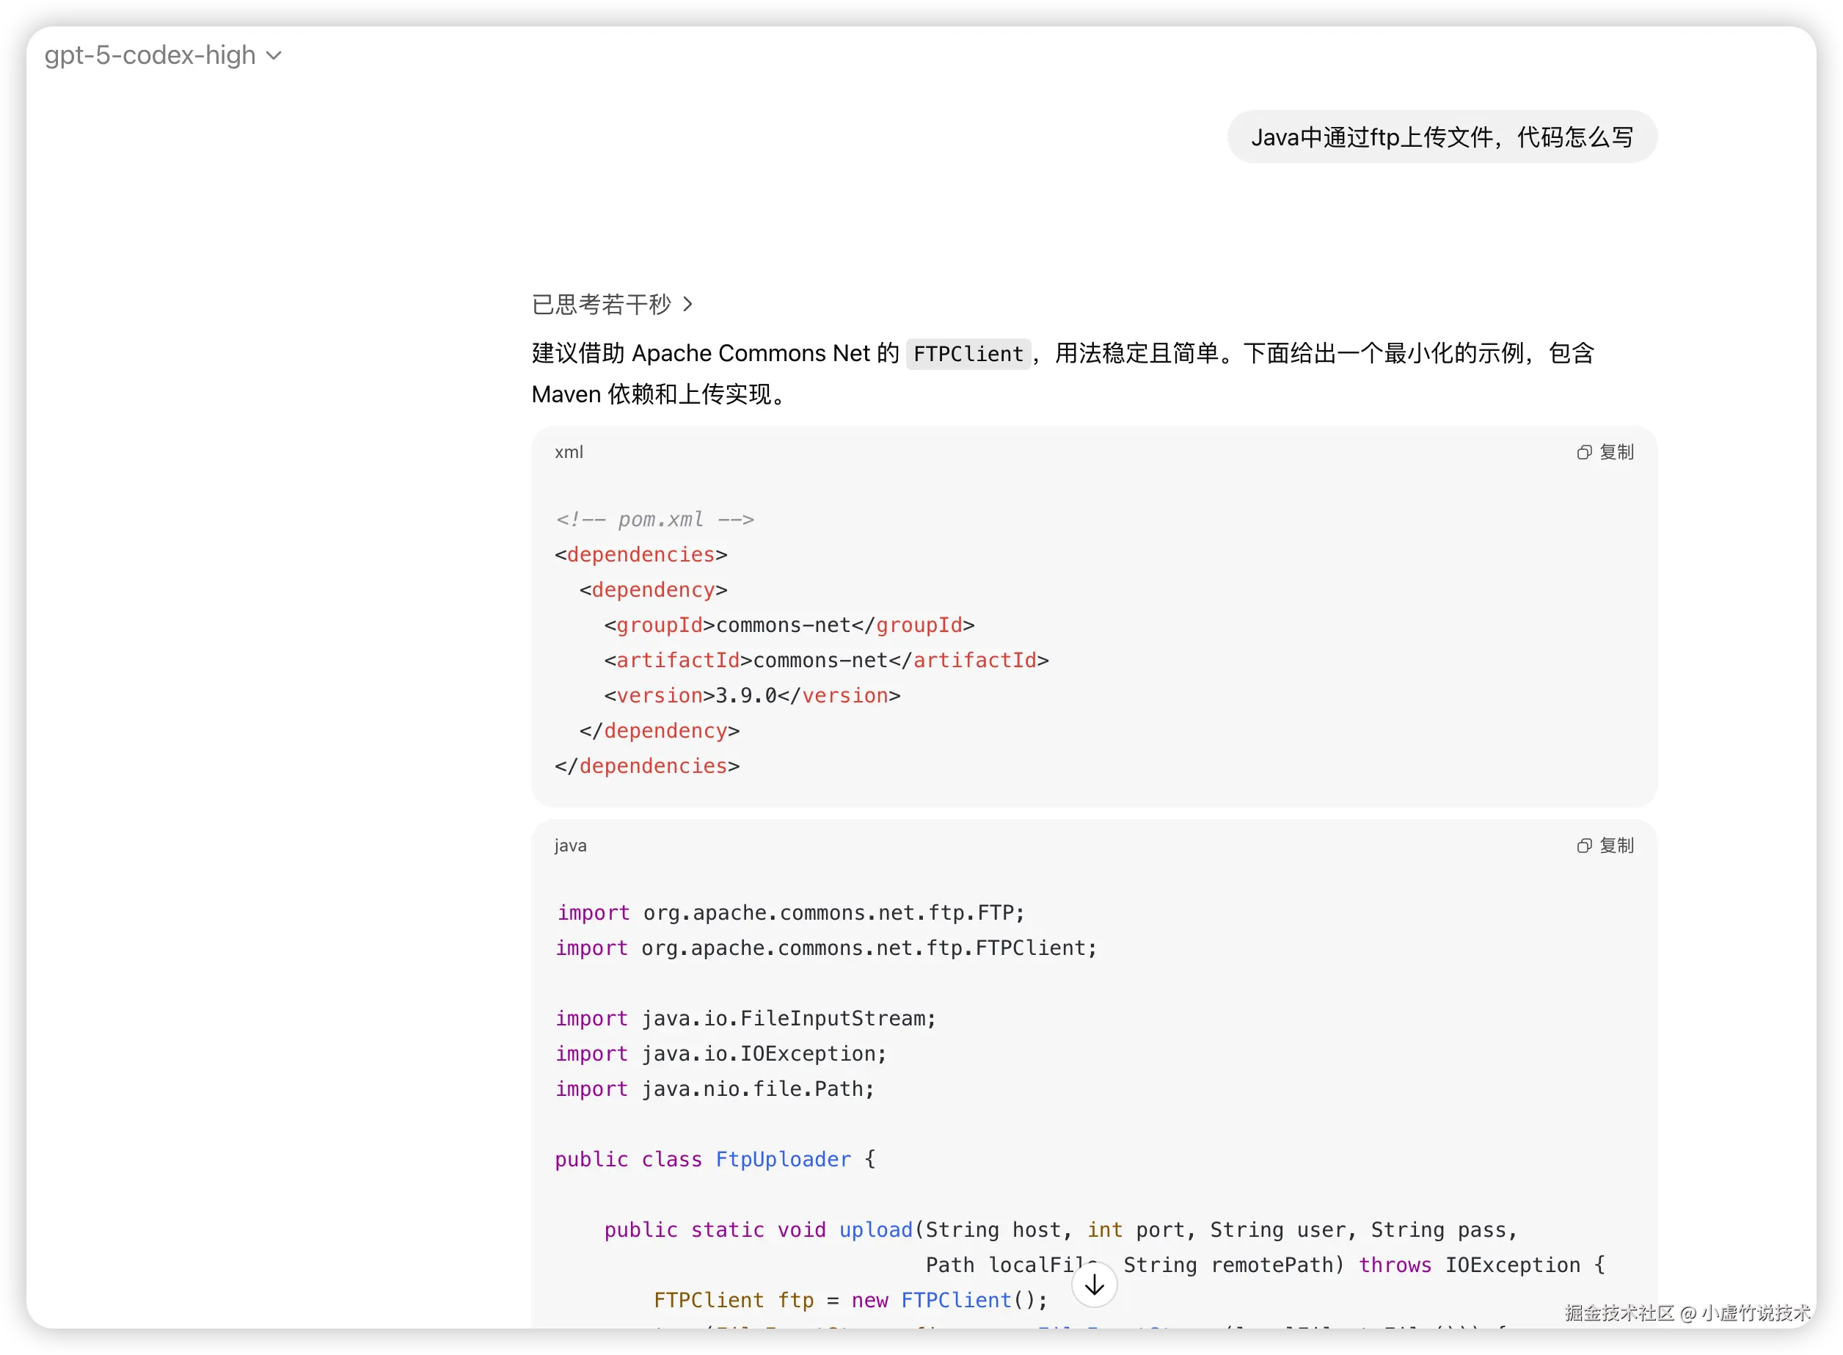This screenshot has width=1843, height=1355.
Task: Click the xml language label
Action: coord(569,452)
